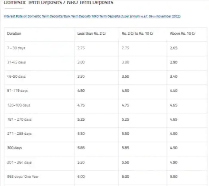Select the 5.85 rate under Less than Rs. 2 Cr

(x=81, y=148)
